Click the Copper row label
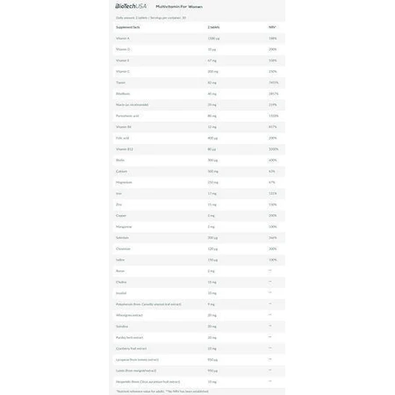 point(121,216)
